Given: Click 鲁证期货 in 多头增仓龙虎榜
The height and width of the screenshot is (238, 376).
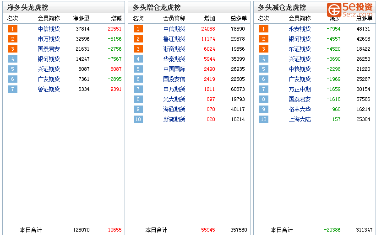Looking at the screenshot, I should (x=174, y=39).
